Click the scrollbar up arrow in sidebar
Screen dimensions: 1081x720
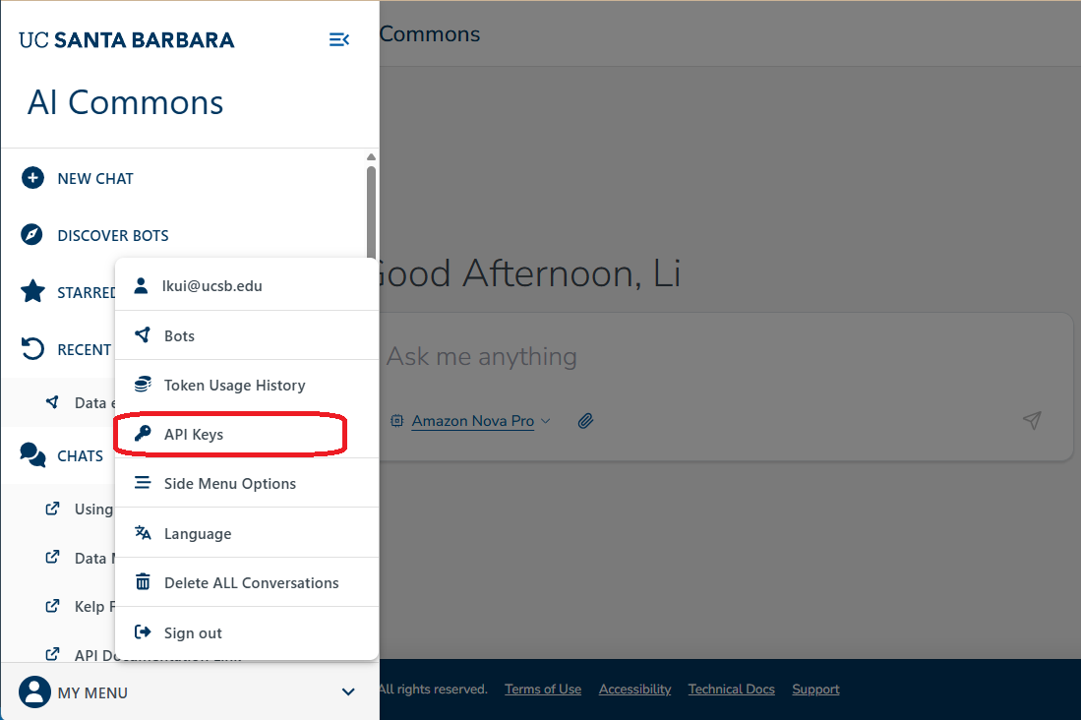point(371,157)
